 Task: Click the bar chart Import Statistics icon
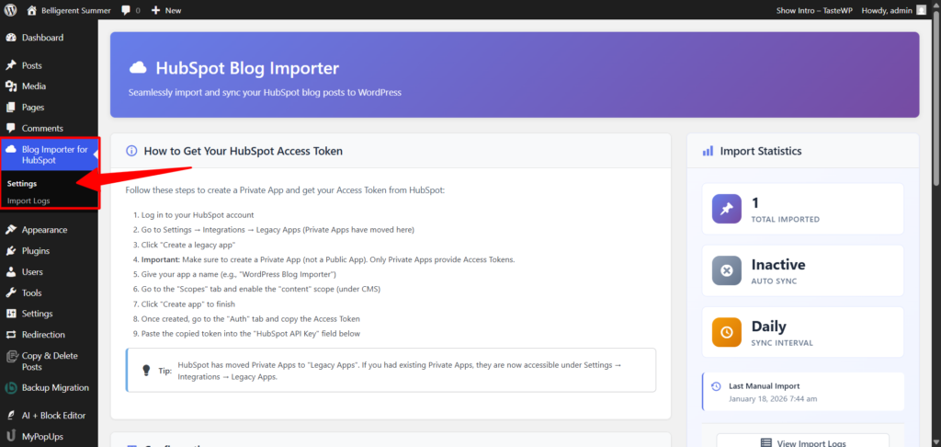tap(708, 151)
